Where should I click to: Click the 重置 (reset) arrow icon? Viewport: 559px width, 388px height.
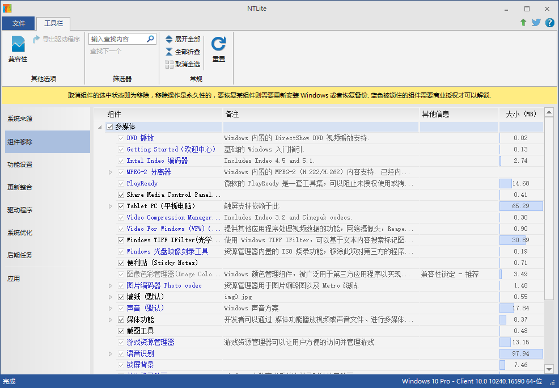218,44
